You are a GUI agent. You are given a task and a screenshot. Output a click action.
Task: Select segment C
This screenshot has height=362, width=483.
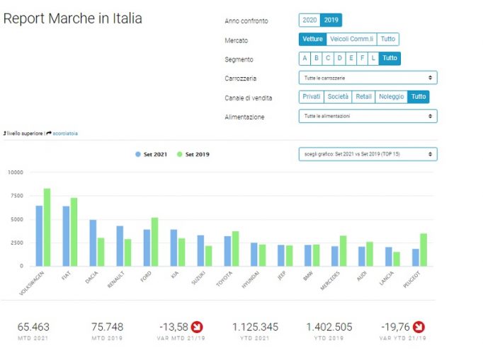(x=328, y=59)
